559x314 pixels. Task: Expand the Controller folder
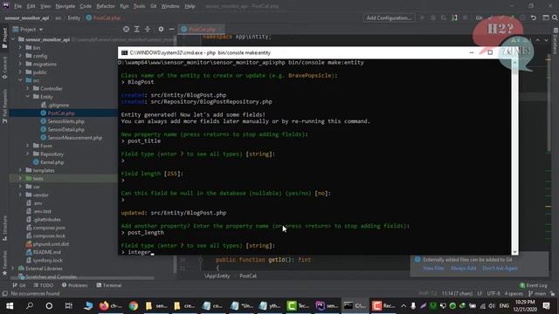click(27, 88)
